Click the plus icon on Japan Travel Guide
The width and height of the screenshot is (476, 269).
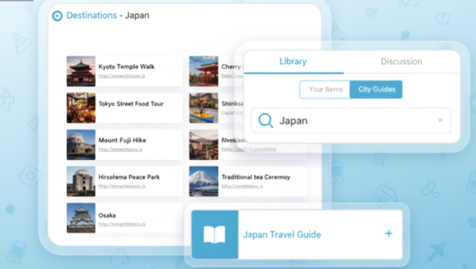click(389, 234)
